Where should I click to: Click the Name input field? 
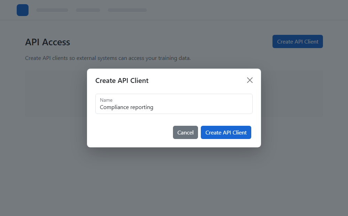[174, 104]
